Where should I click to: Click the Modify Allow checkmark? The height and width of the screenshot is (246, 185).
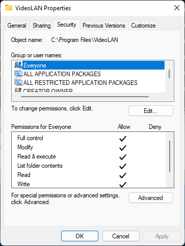(x=123, y=148)
